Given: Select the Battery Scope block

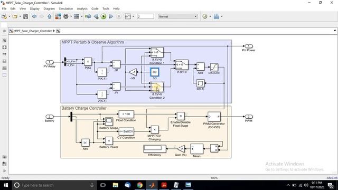Looking at the screenshot, I should click(109, 122).
